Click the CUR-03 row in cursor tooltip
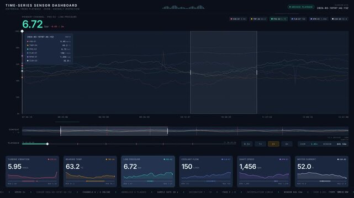 coord(49,61)
